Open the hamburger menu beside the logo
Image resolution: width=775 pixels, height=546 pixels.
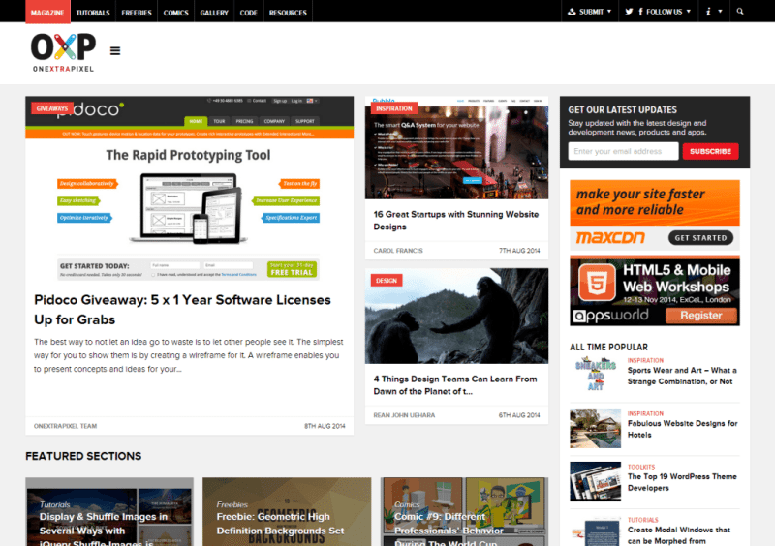coord(115,51)
